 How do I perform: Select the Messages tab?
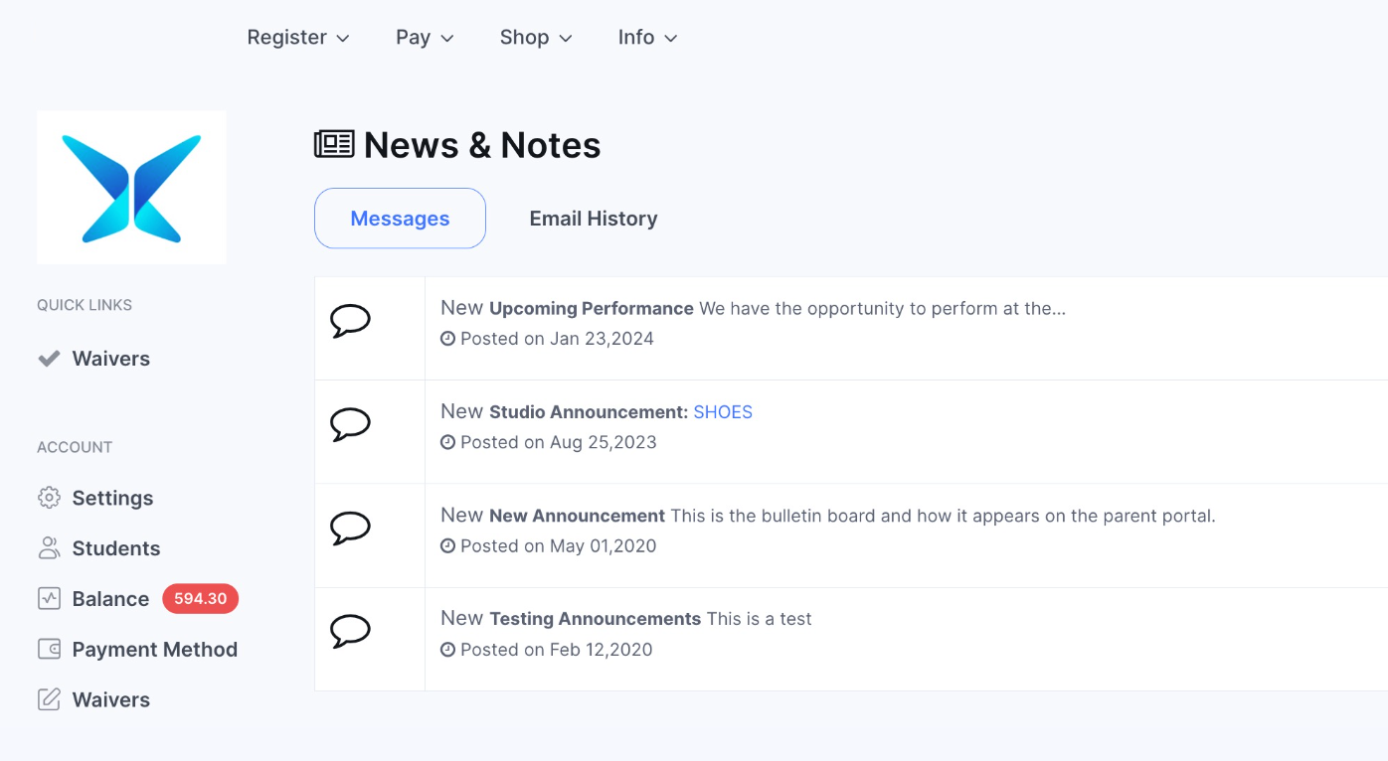click(x=400, y=219)
